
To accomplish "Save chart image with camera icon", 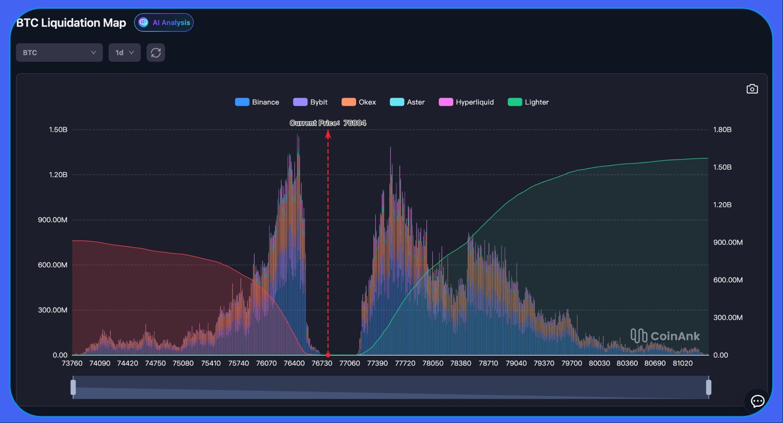I will (x=752, y=89).
